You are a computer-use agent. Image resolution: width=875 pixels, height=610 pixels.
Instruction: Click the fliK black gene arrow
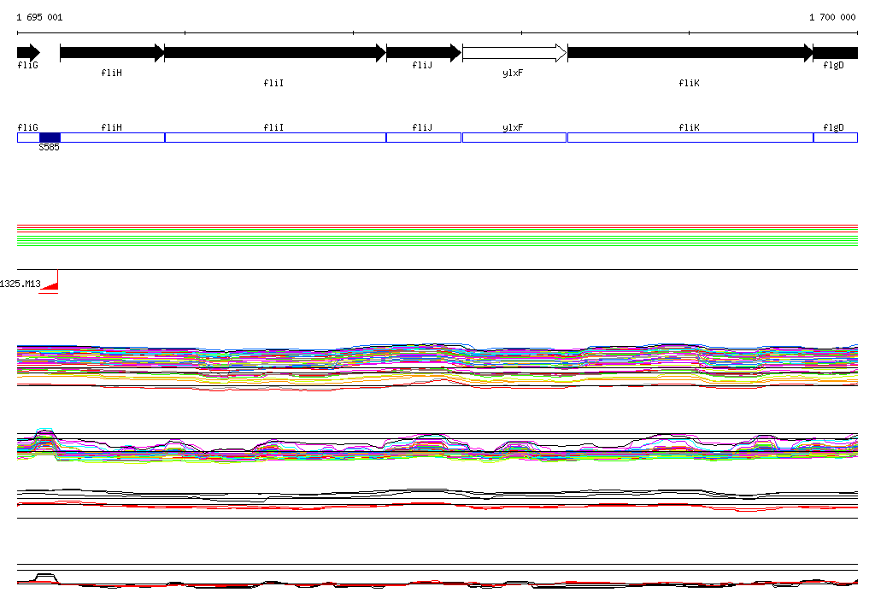pos(690,53)
